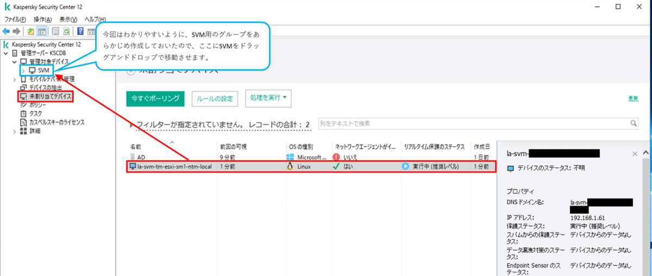This screenshot has height=276, width=652.
Task: Toggle the console tree pane toolbar icon
Action: coord(42,31)
